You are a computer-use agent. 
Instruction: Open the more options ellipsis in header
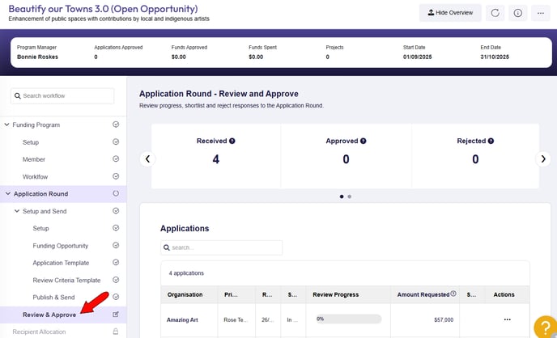click(x=541, y=13)
